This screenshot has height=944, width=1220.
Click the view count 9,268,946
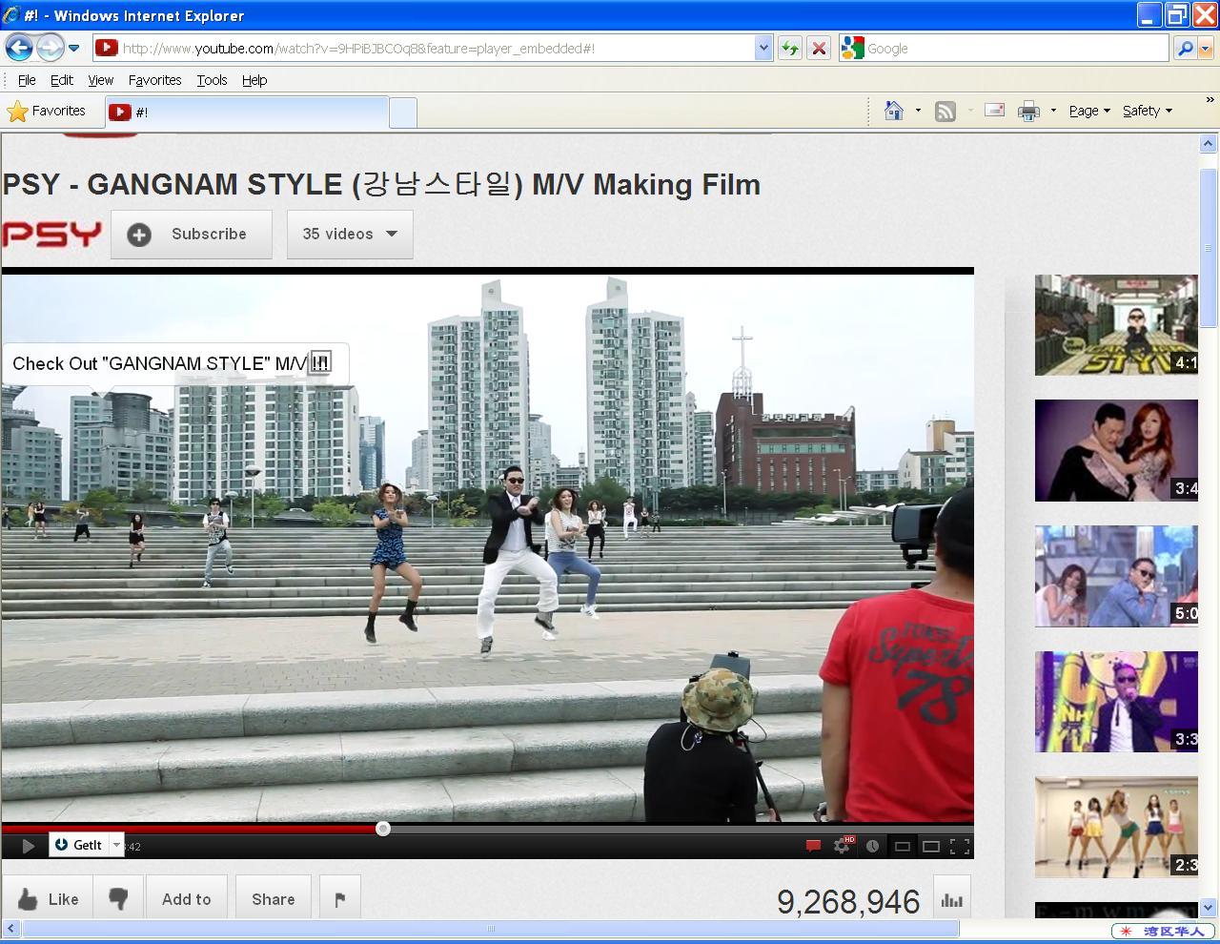pyautogui.click(x=848, y=902)
